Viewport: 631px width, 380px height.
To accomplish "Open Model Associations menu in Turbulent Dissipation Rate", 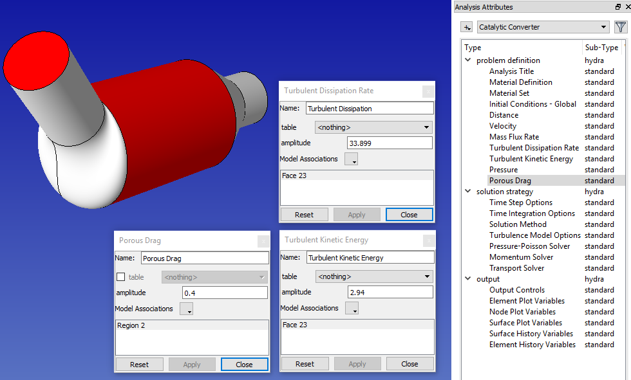I will pyautogui.click(x=351, y=159).
